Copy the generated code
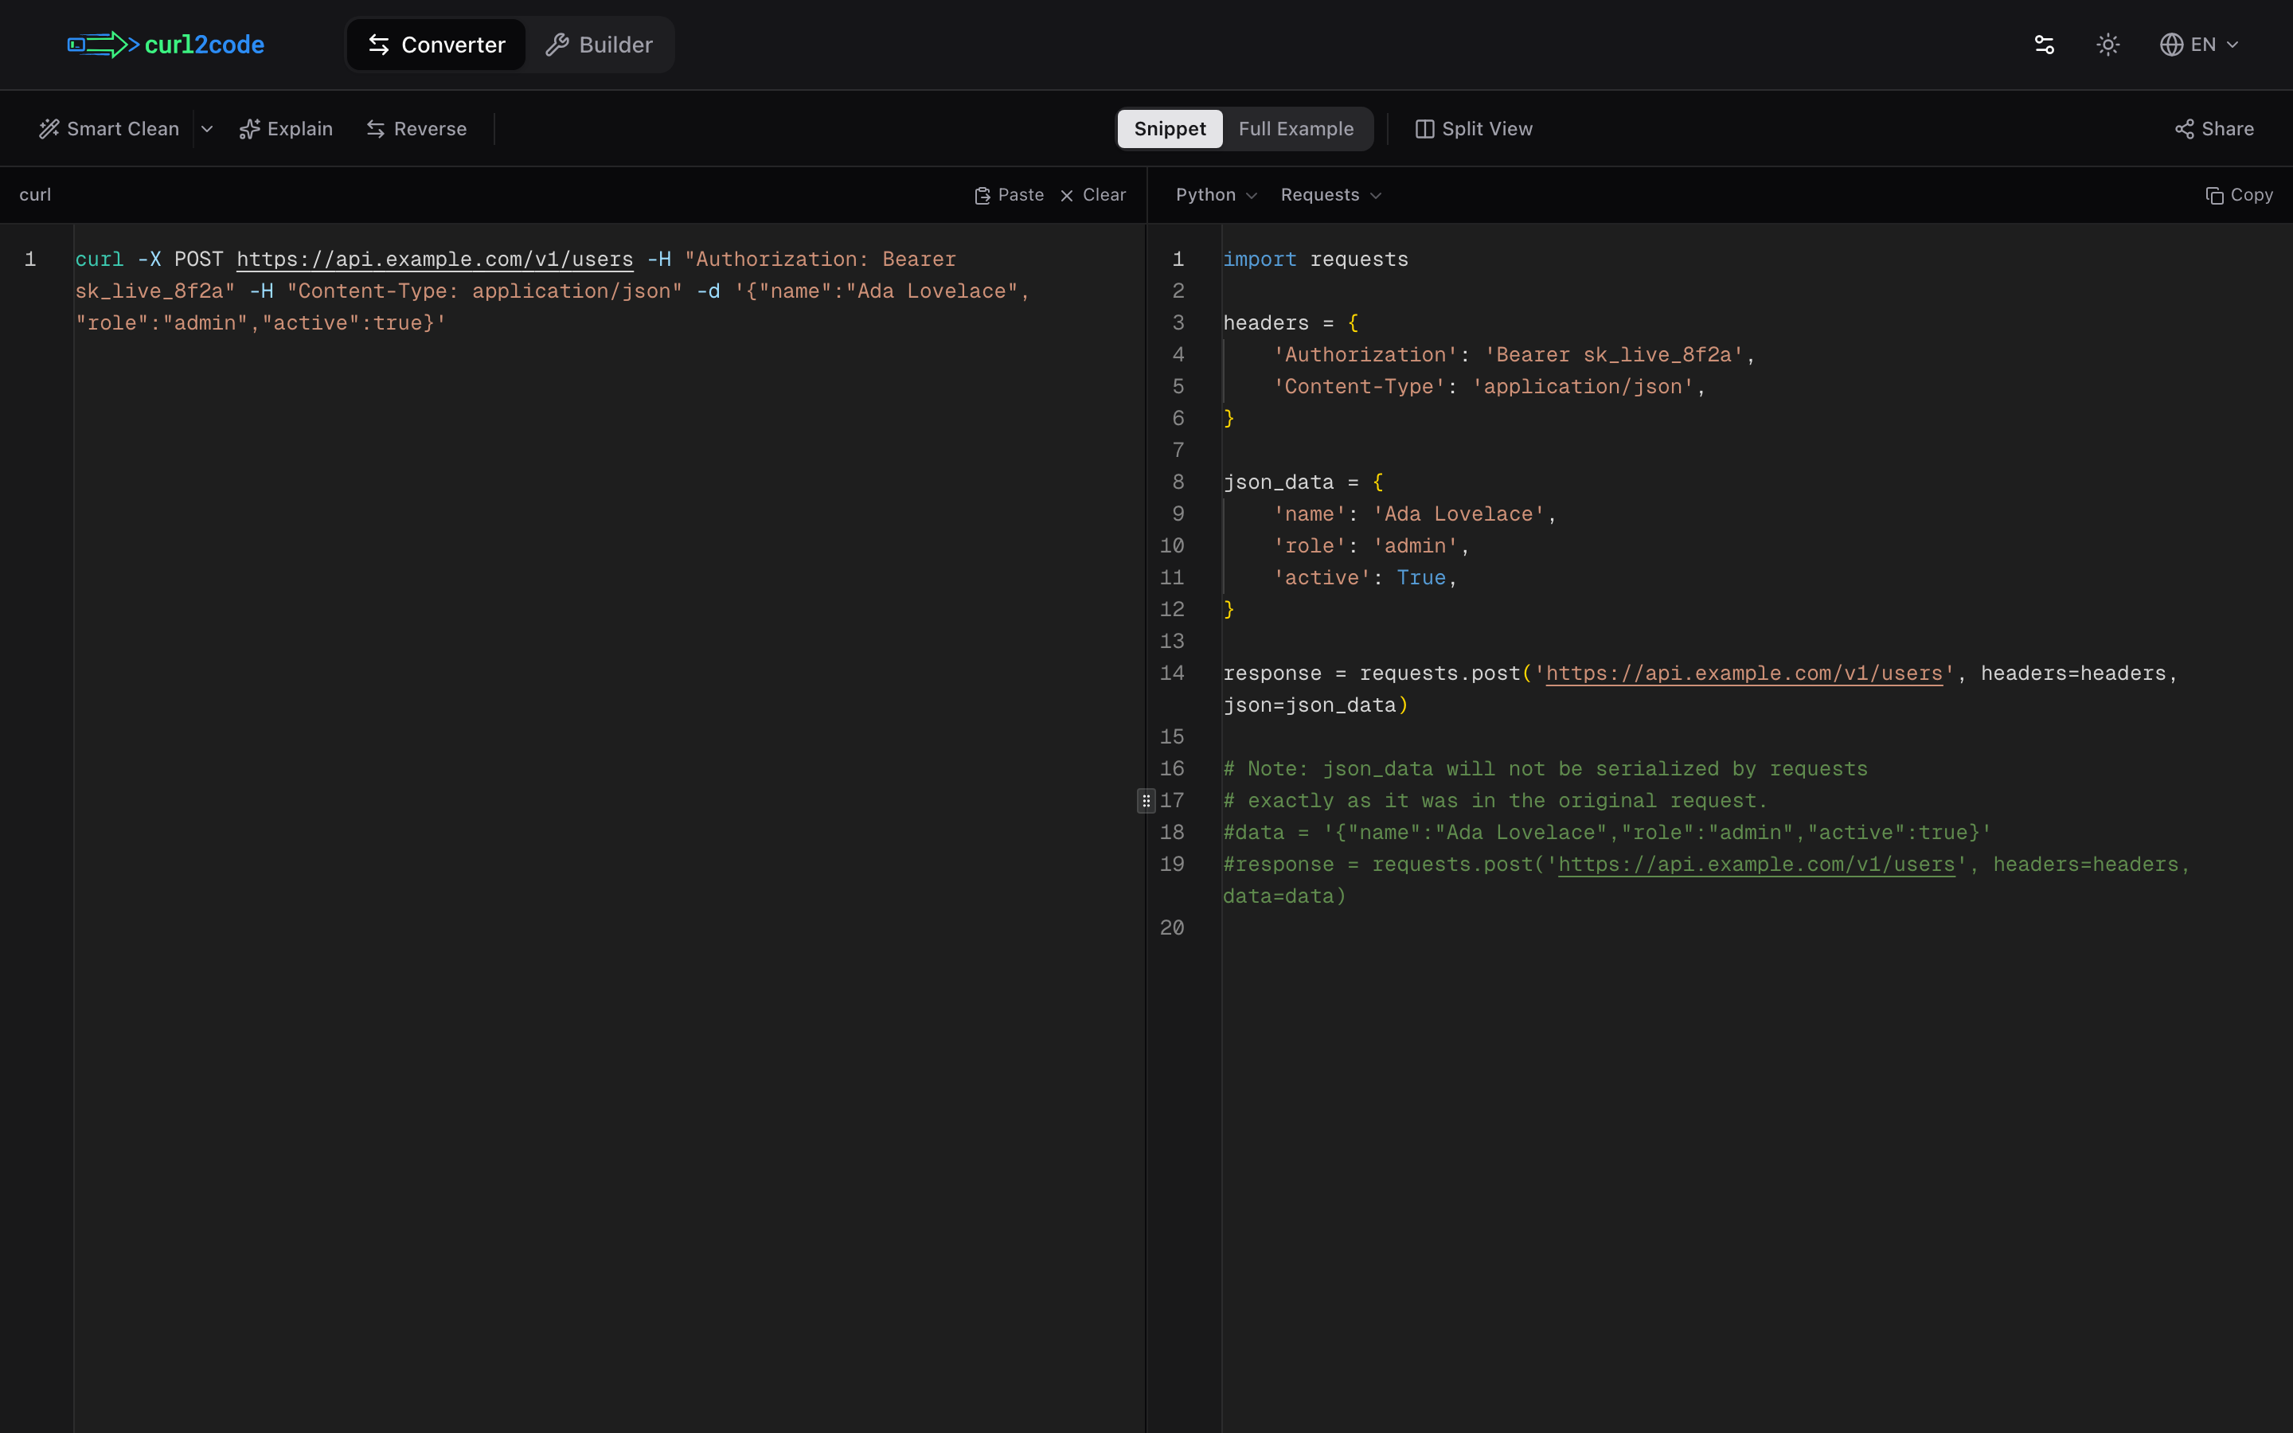This screenshot has height=1433, width=2293. [2239, 195]
